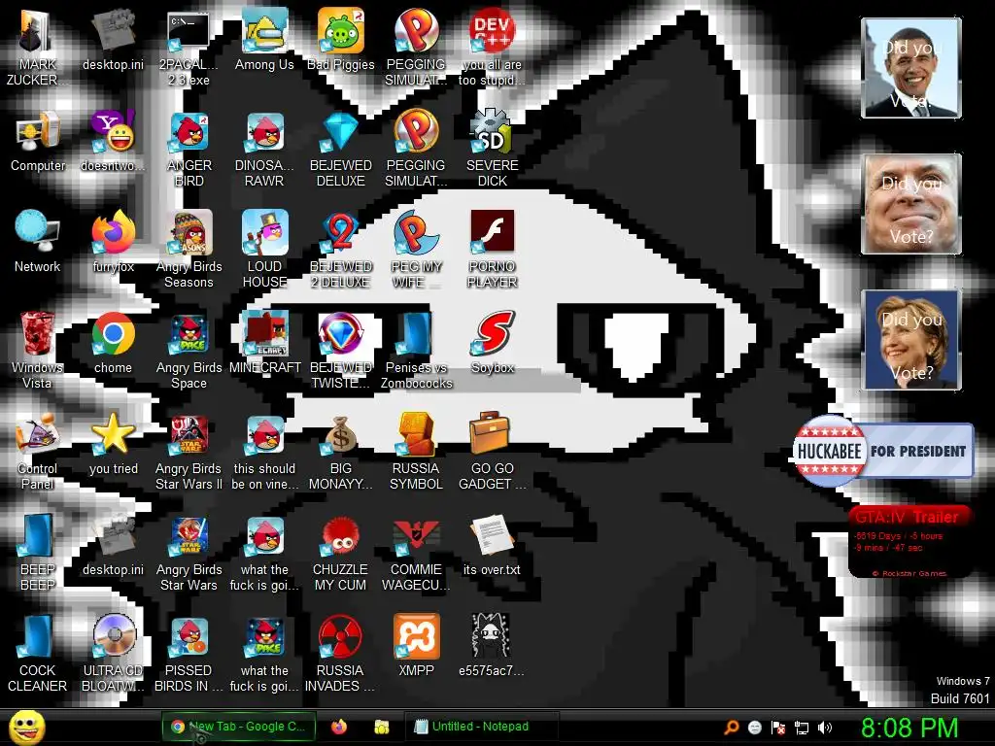Launch the 2PACAL 2.3.exe console icon
This screenshot has height=746, width=995.
click(189, 47)
